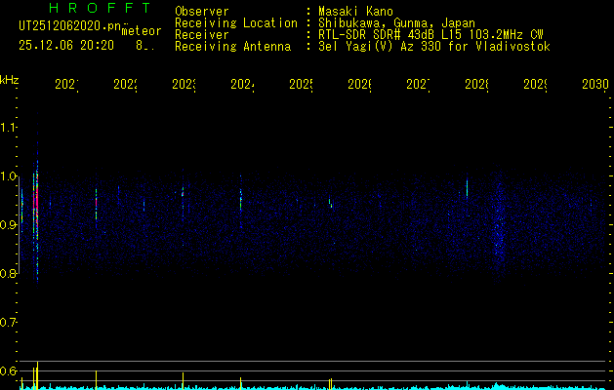The image size is (614, 390).
Task: Click the Observer label
Action: tap(202, 12)
